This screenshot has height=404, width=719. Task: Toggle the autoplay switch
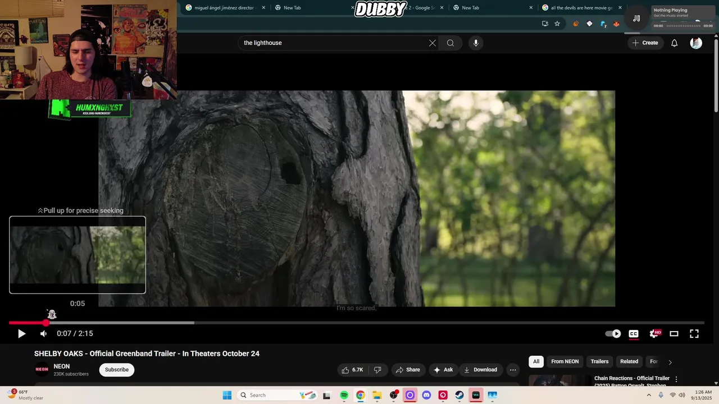[x=613, y=334]
